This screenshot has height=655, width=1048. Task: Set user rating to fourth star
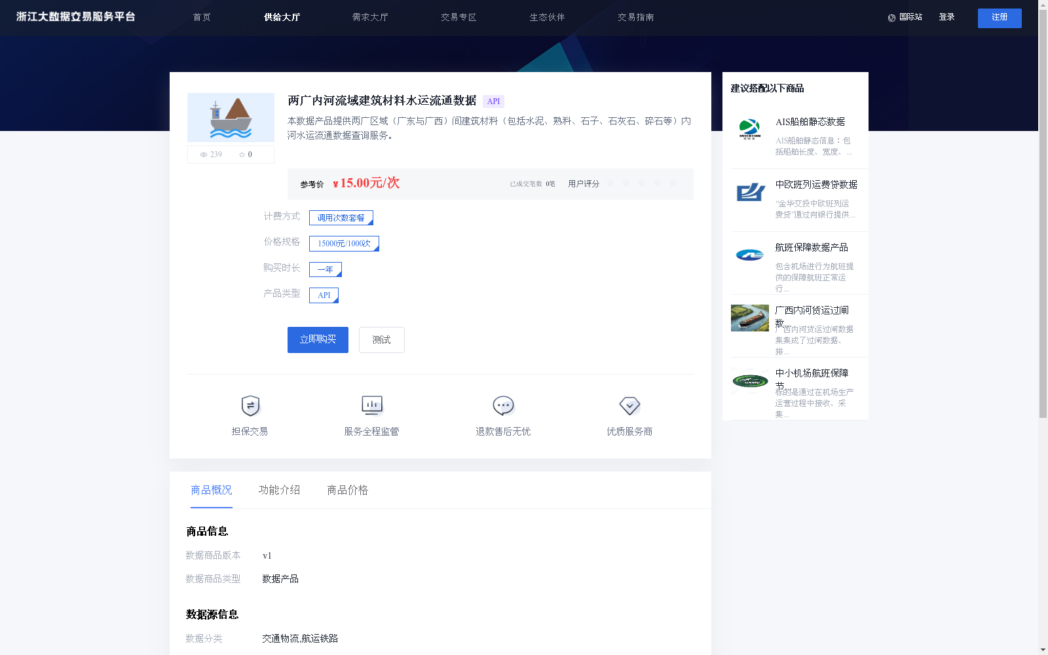(658, 183)
